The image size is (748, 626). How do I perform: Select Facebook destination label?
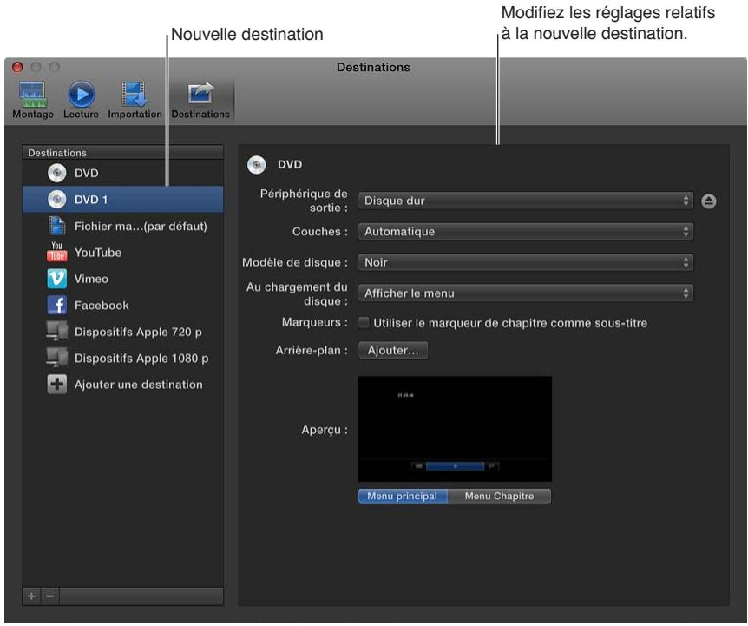[102, 306]
